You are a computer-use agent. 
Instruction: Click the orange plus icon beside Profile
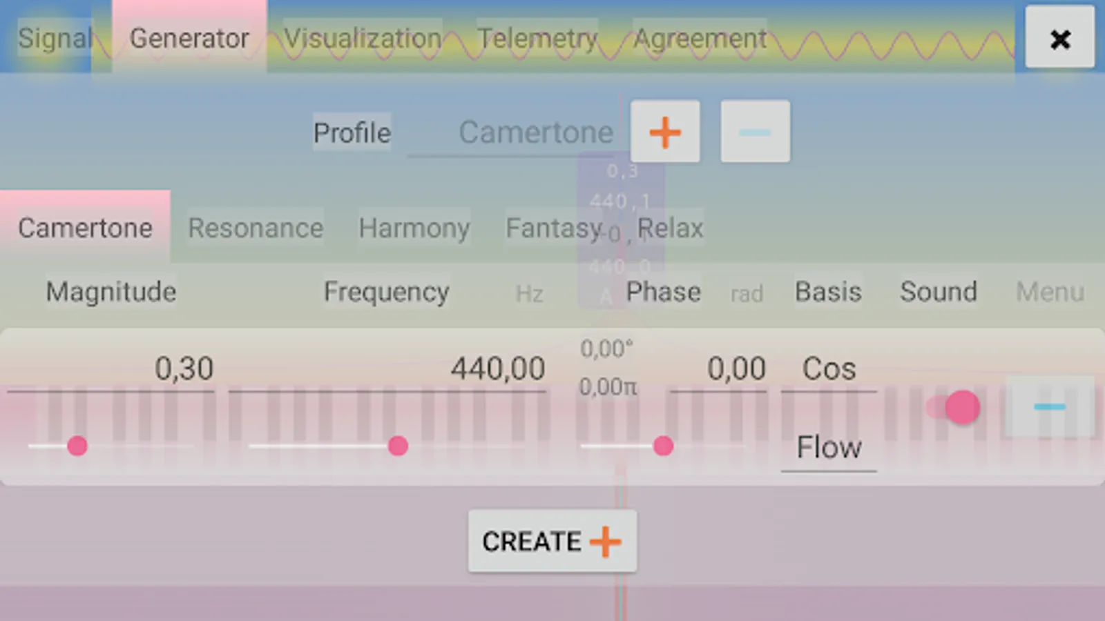point(664,132)
